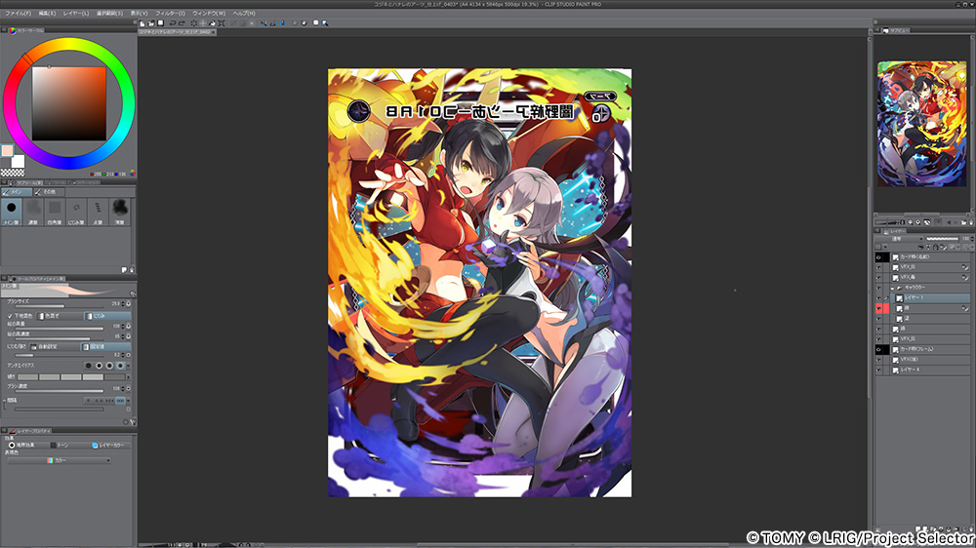
Task: Click the delete sub tool trash icon
Action: 132,270
